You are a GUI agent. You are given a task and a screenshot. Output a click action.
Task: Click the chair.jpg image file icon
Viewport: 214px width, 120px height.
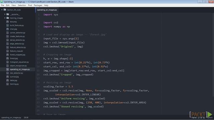click(x=7, y=29)
